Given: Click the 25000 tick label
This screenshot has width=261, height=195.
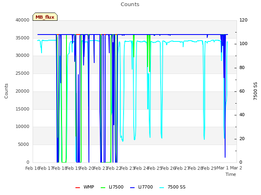Looking at the screenshot, I should [22, 73].
